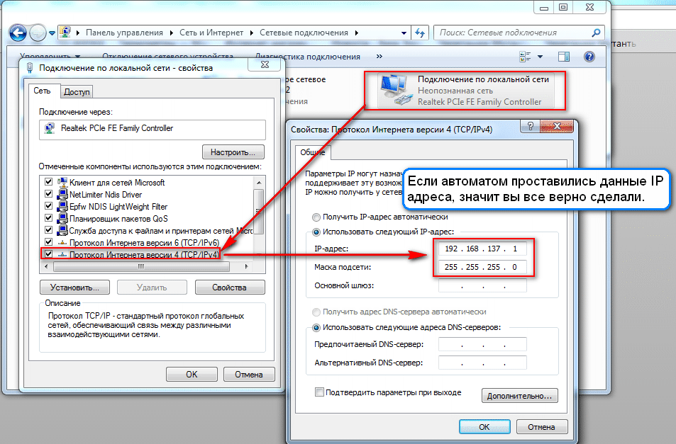676x444 pixels.
Task: Click the refresh icon beside address bar
Action: tap(419, 33)
